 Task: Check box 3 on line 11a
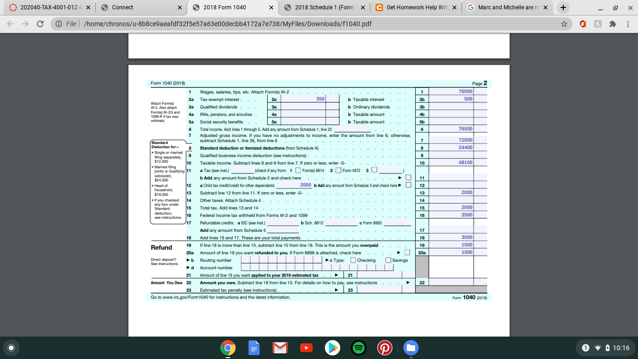374,170
